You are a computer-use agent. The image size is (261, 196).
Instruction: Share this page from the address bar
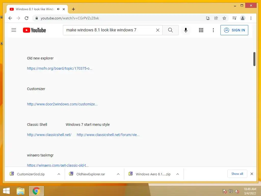tap(216, 18)
